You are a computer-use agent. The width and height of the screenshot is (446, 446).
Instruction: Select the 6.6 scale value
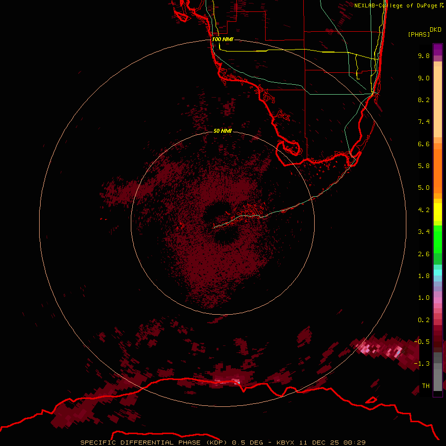click(424, 144)
